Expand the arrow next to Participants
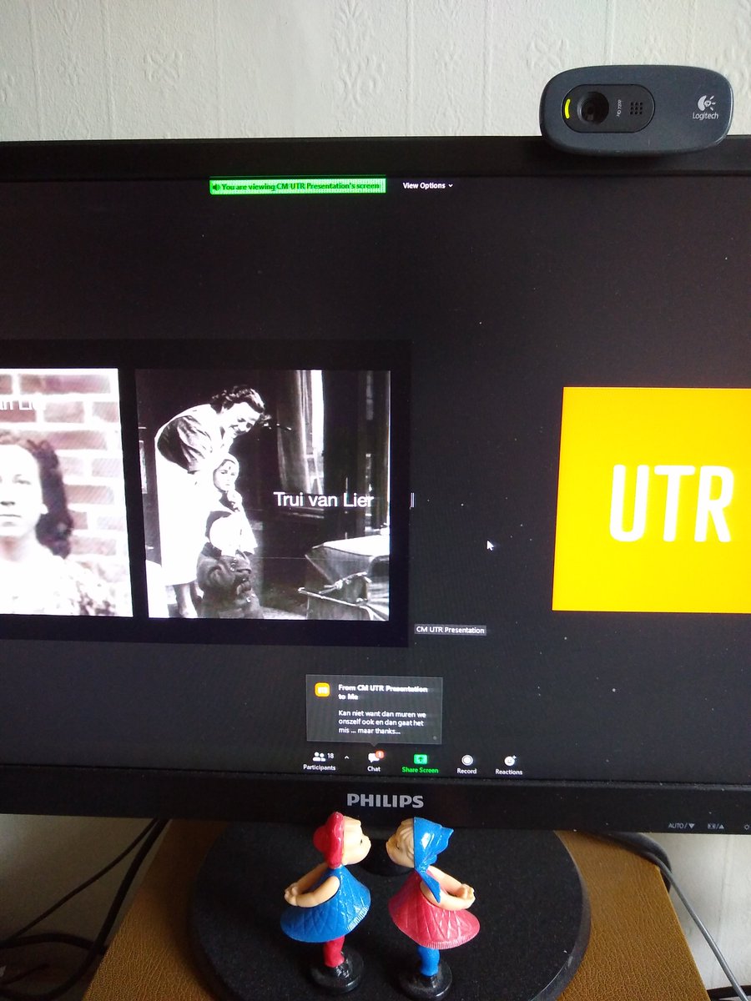 point(346,758)
